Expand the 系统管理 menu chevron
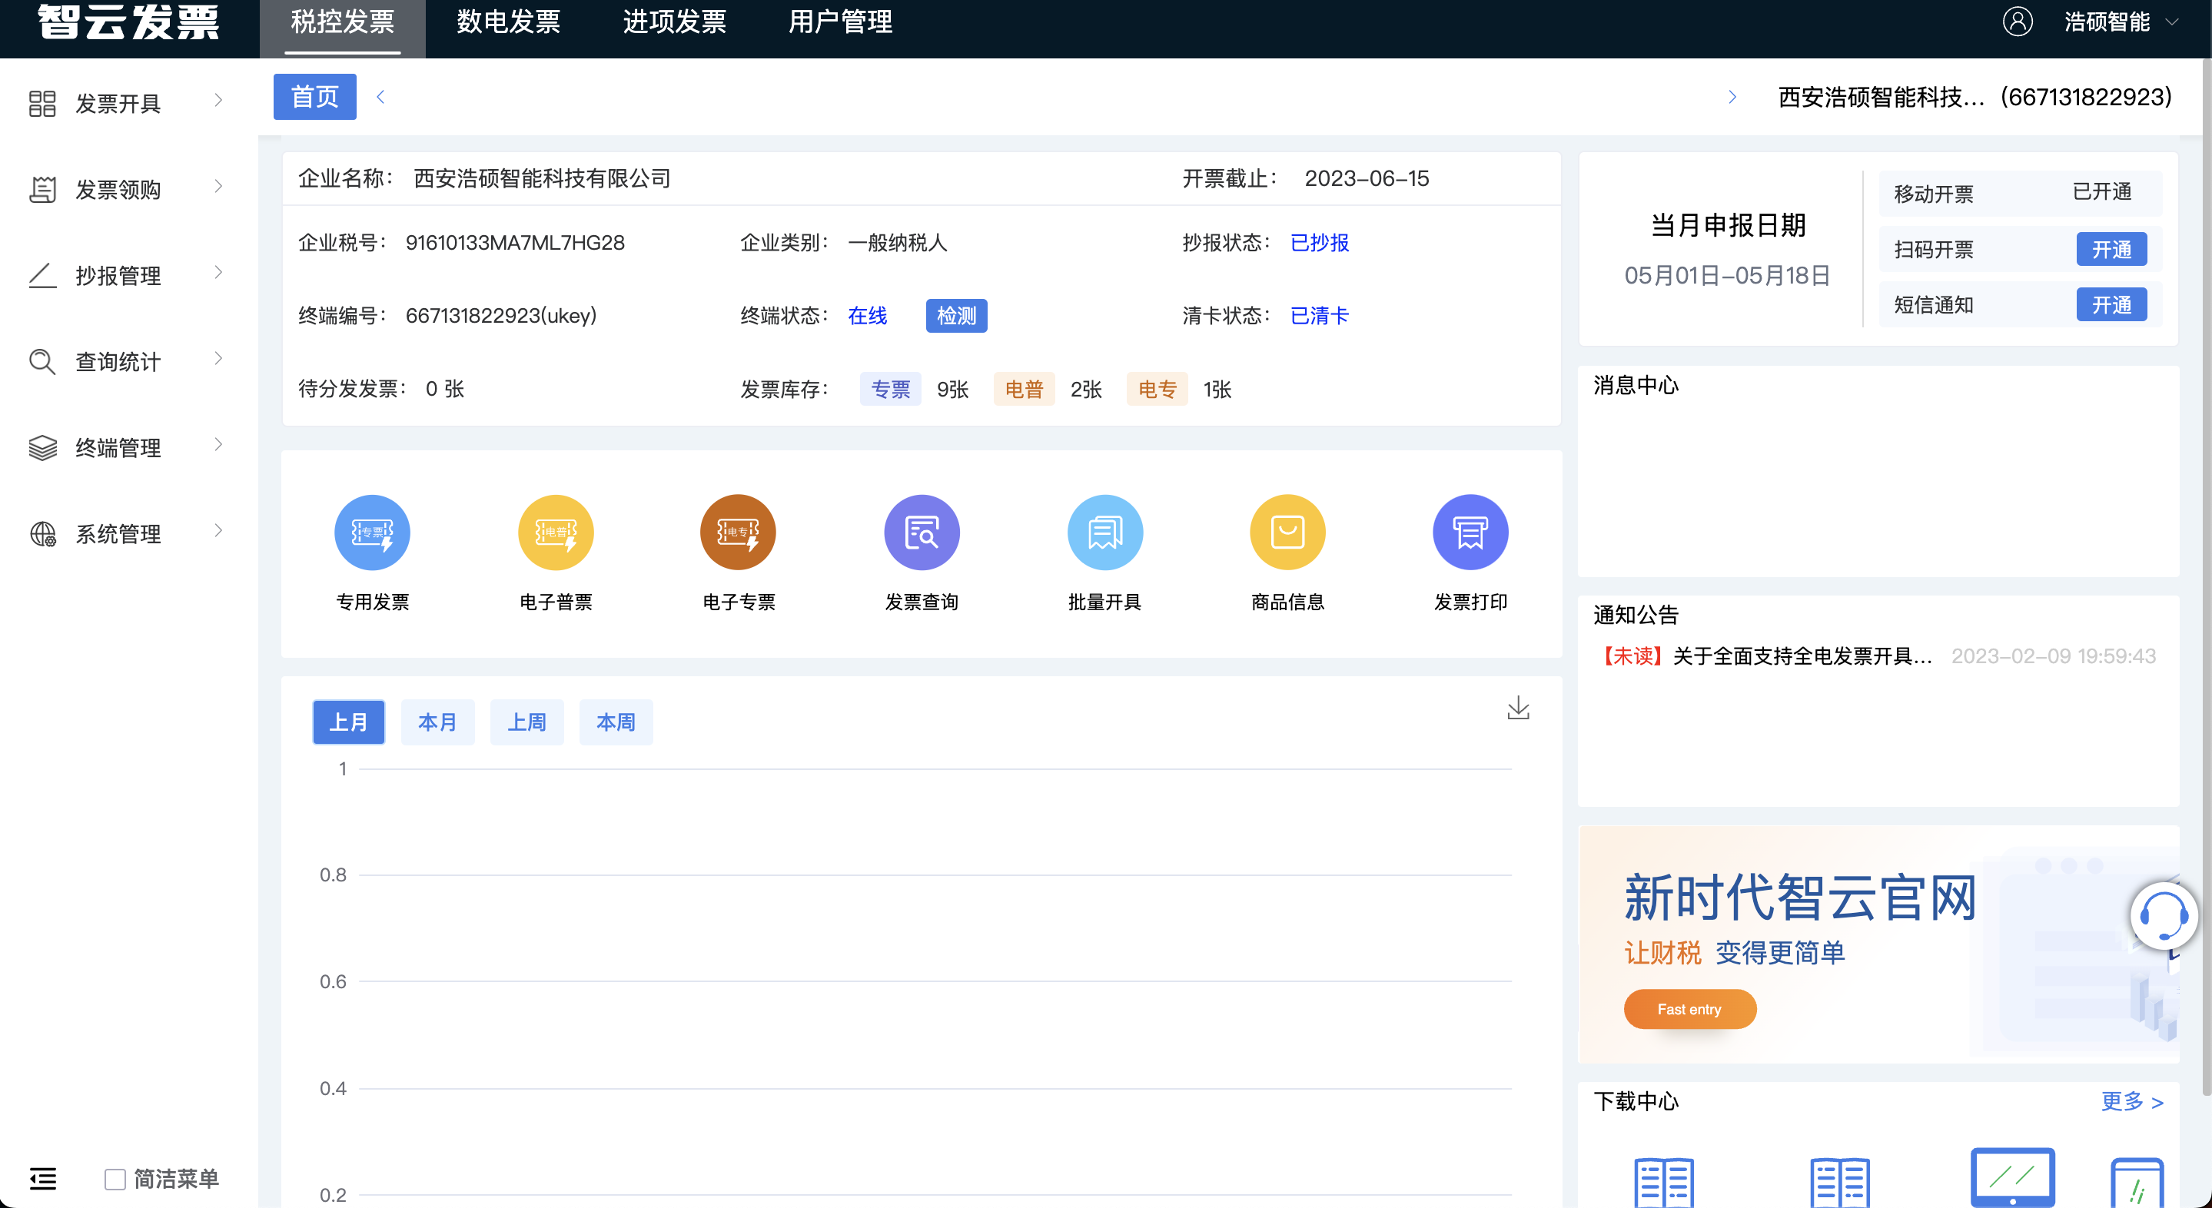Image resolution: width=2212 pixels, height=1208 pixels. click(x=218, y=530)
